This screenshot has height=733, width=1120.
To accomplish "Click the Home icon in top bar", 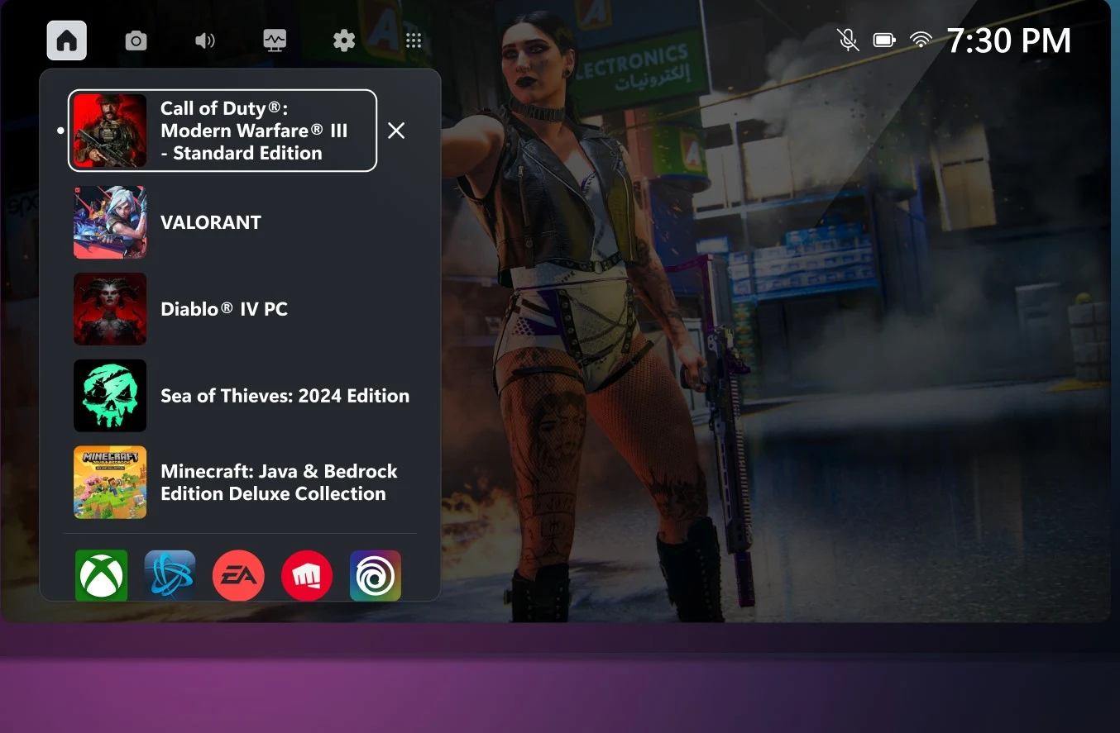I will point(67,40).
